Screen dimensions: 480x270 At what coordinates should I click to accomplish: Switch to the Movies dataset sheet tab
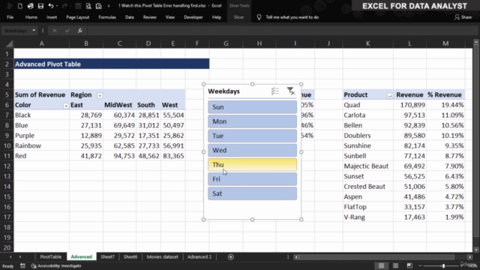click(x=162, y=256)
